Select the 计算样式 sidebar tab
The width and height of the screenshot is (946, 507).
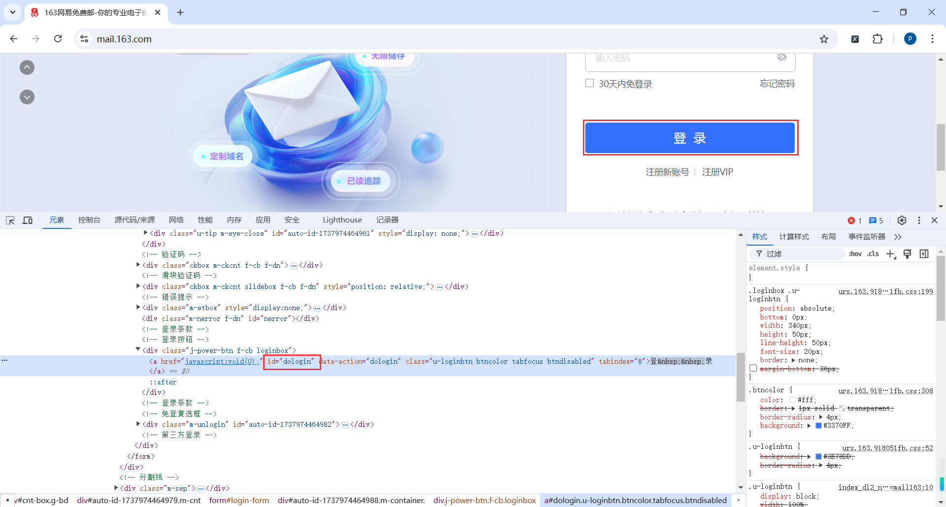[794, 237]
